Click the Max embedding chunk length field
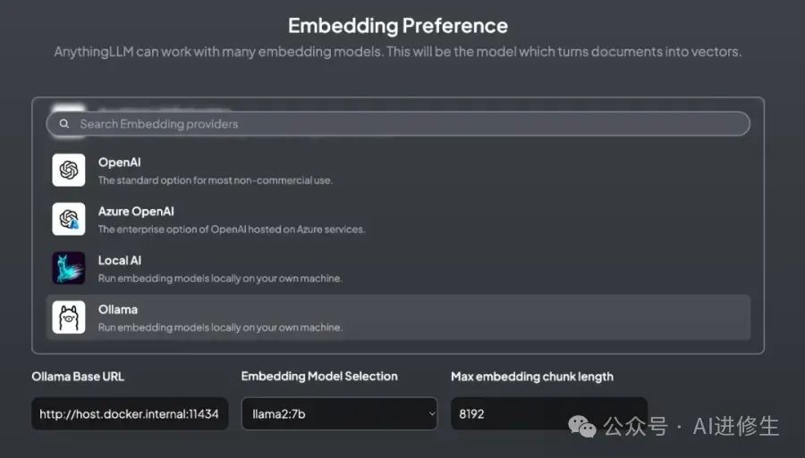The height and width of the screenshot is (458, 805). [x=548, y=413]
